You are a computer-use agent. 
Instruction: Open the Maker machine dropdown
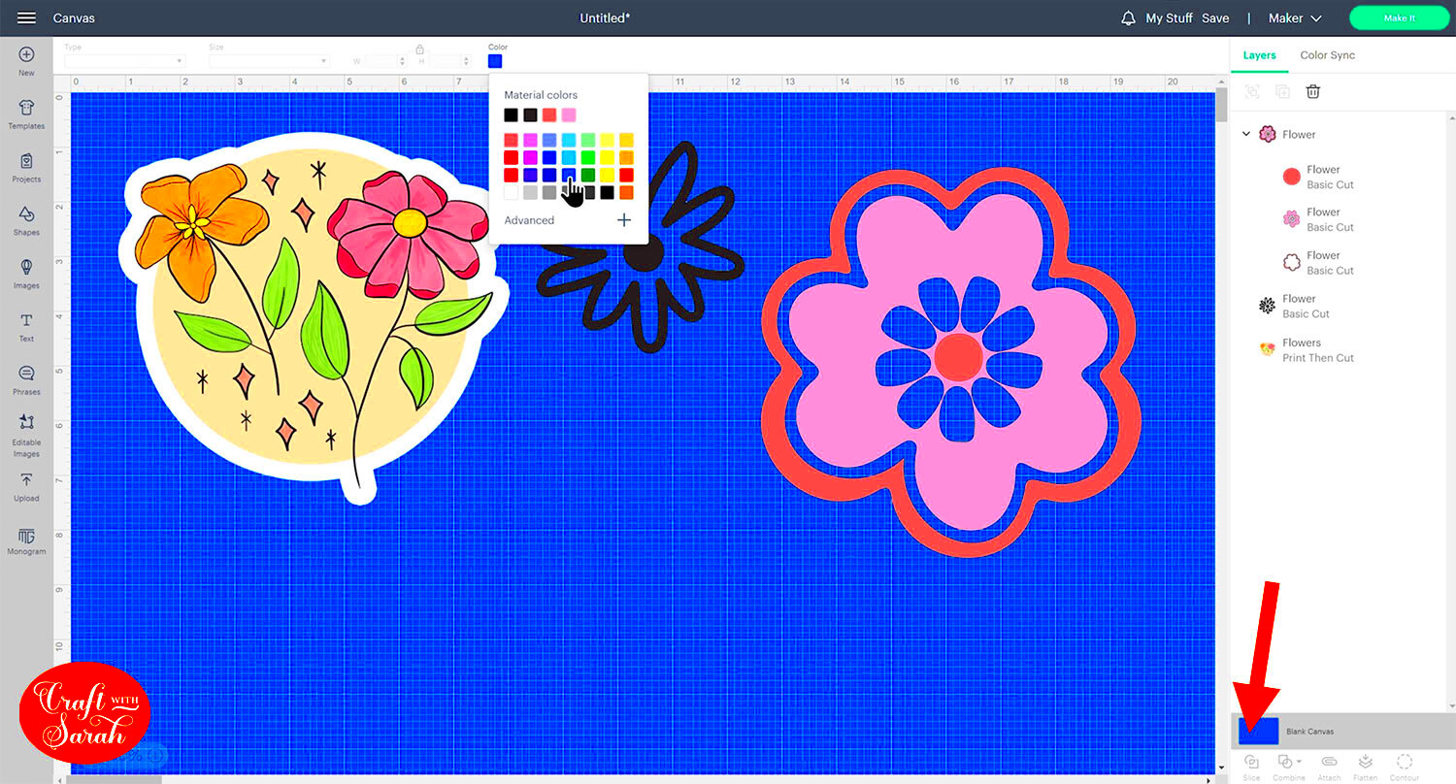[x=1295, y=18]
